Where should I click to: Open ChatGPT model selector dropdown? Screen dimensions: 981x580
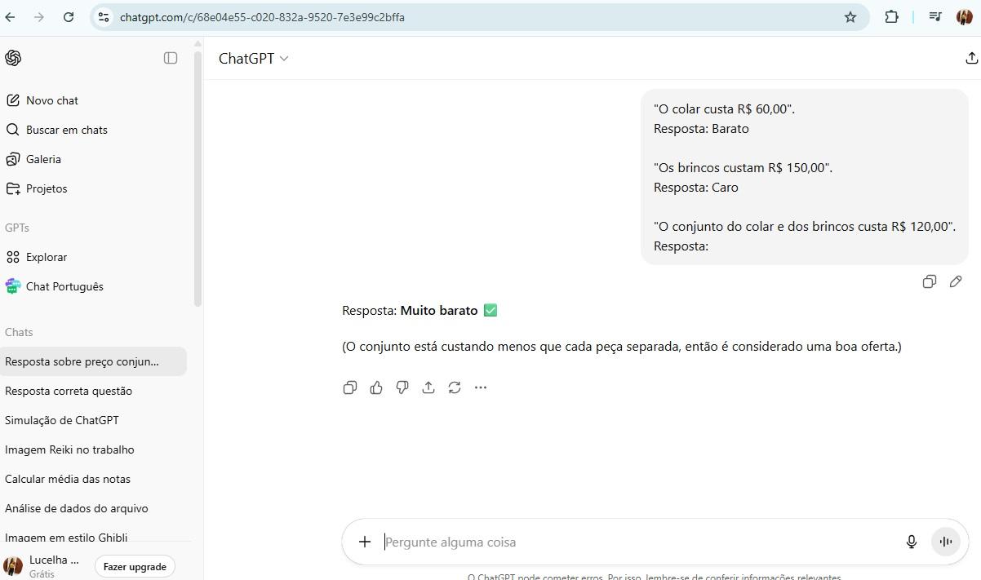[254, 58]
